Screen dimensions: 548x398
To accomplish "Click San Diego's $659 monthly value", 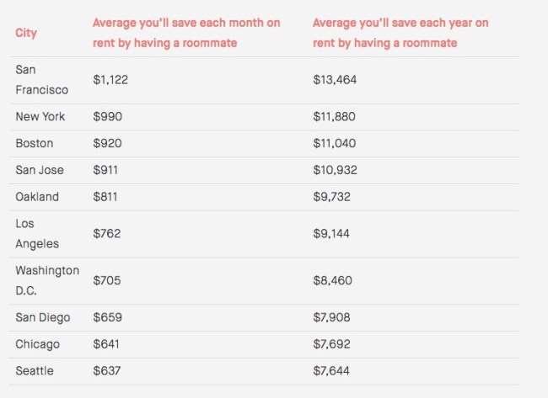I will click(107, 317).
